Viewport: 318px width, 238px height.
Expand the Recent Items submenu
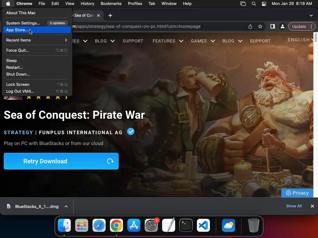[37, 40]
